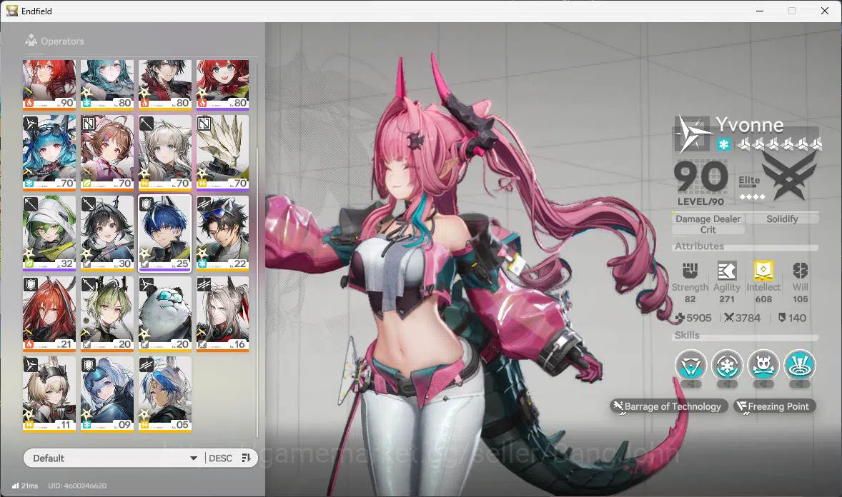
Task: Click the Solidify tag
Action: click(782, 219)
